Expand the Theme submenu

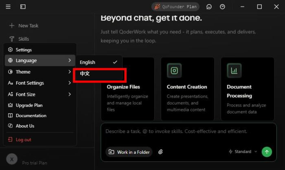point(39,72)
